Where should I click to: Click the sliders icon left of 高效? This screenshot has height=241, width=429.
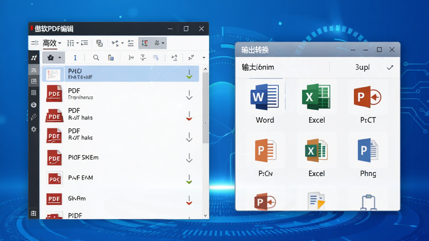pyautogui.click(x=35, y=43)
